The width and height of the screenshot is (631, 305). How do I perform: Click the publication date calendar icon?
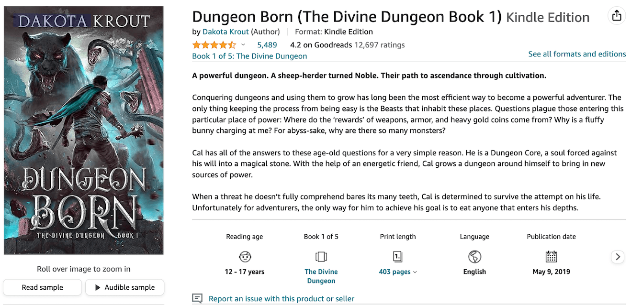[x=551, y=257]
